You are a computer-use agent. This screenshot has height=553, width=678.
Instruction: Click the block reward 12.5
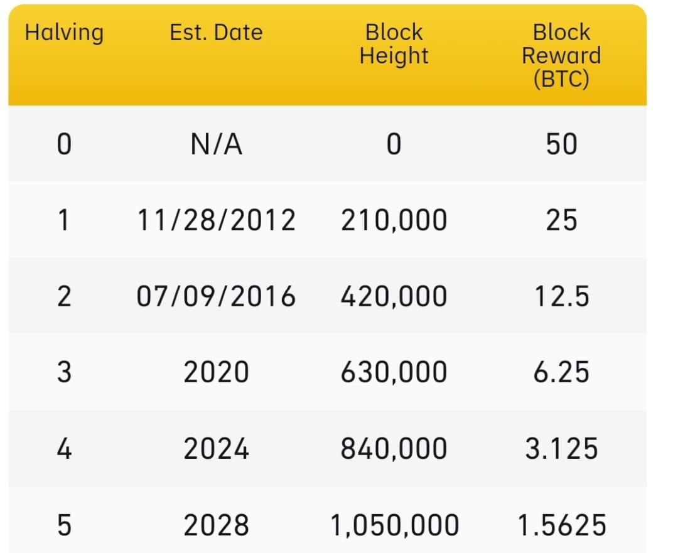coord(561,296)
